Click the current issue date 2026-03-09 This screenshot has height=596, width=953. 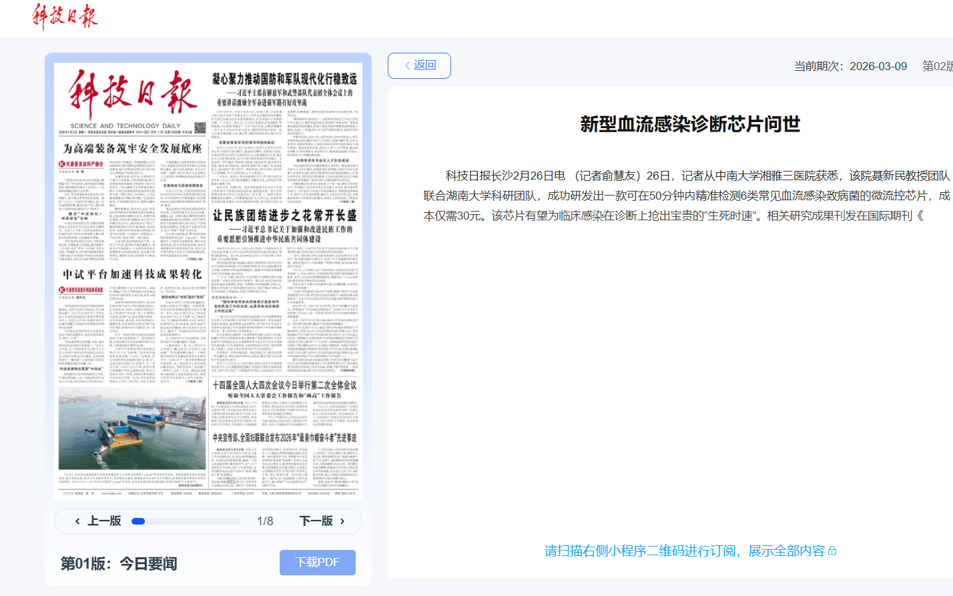878,66
